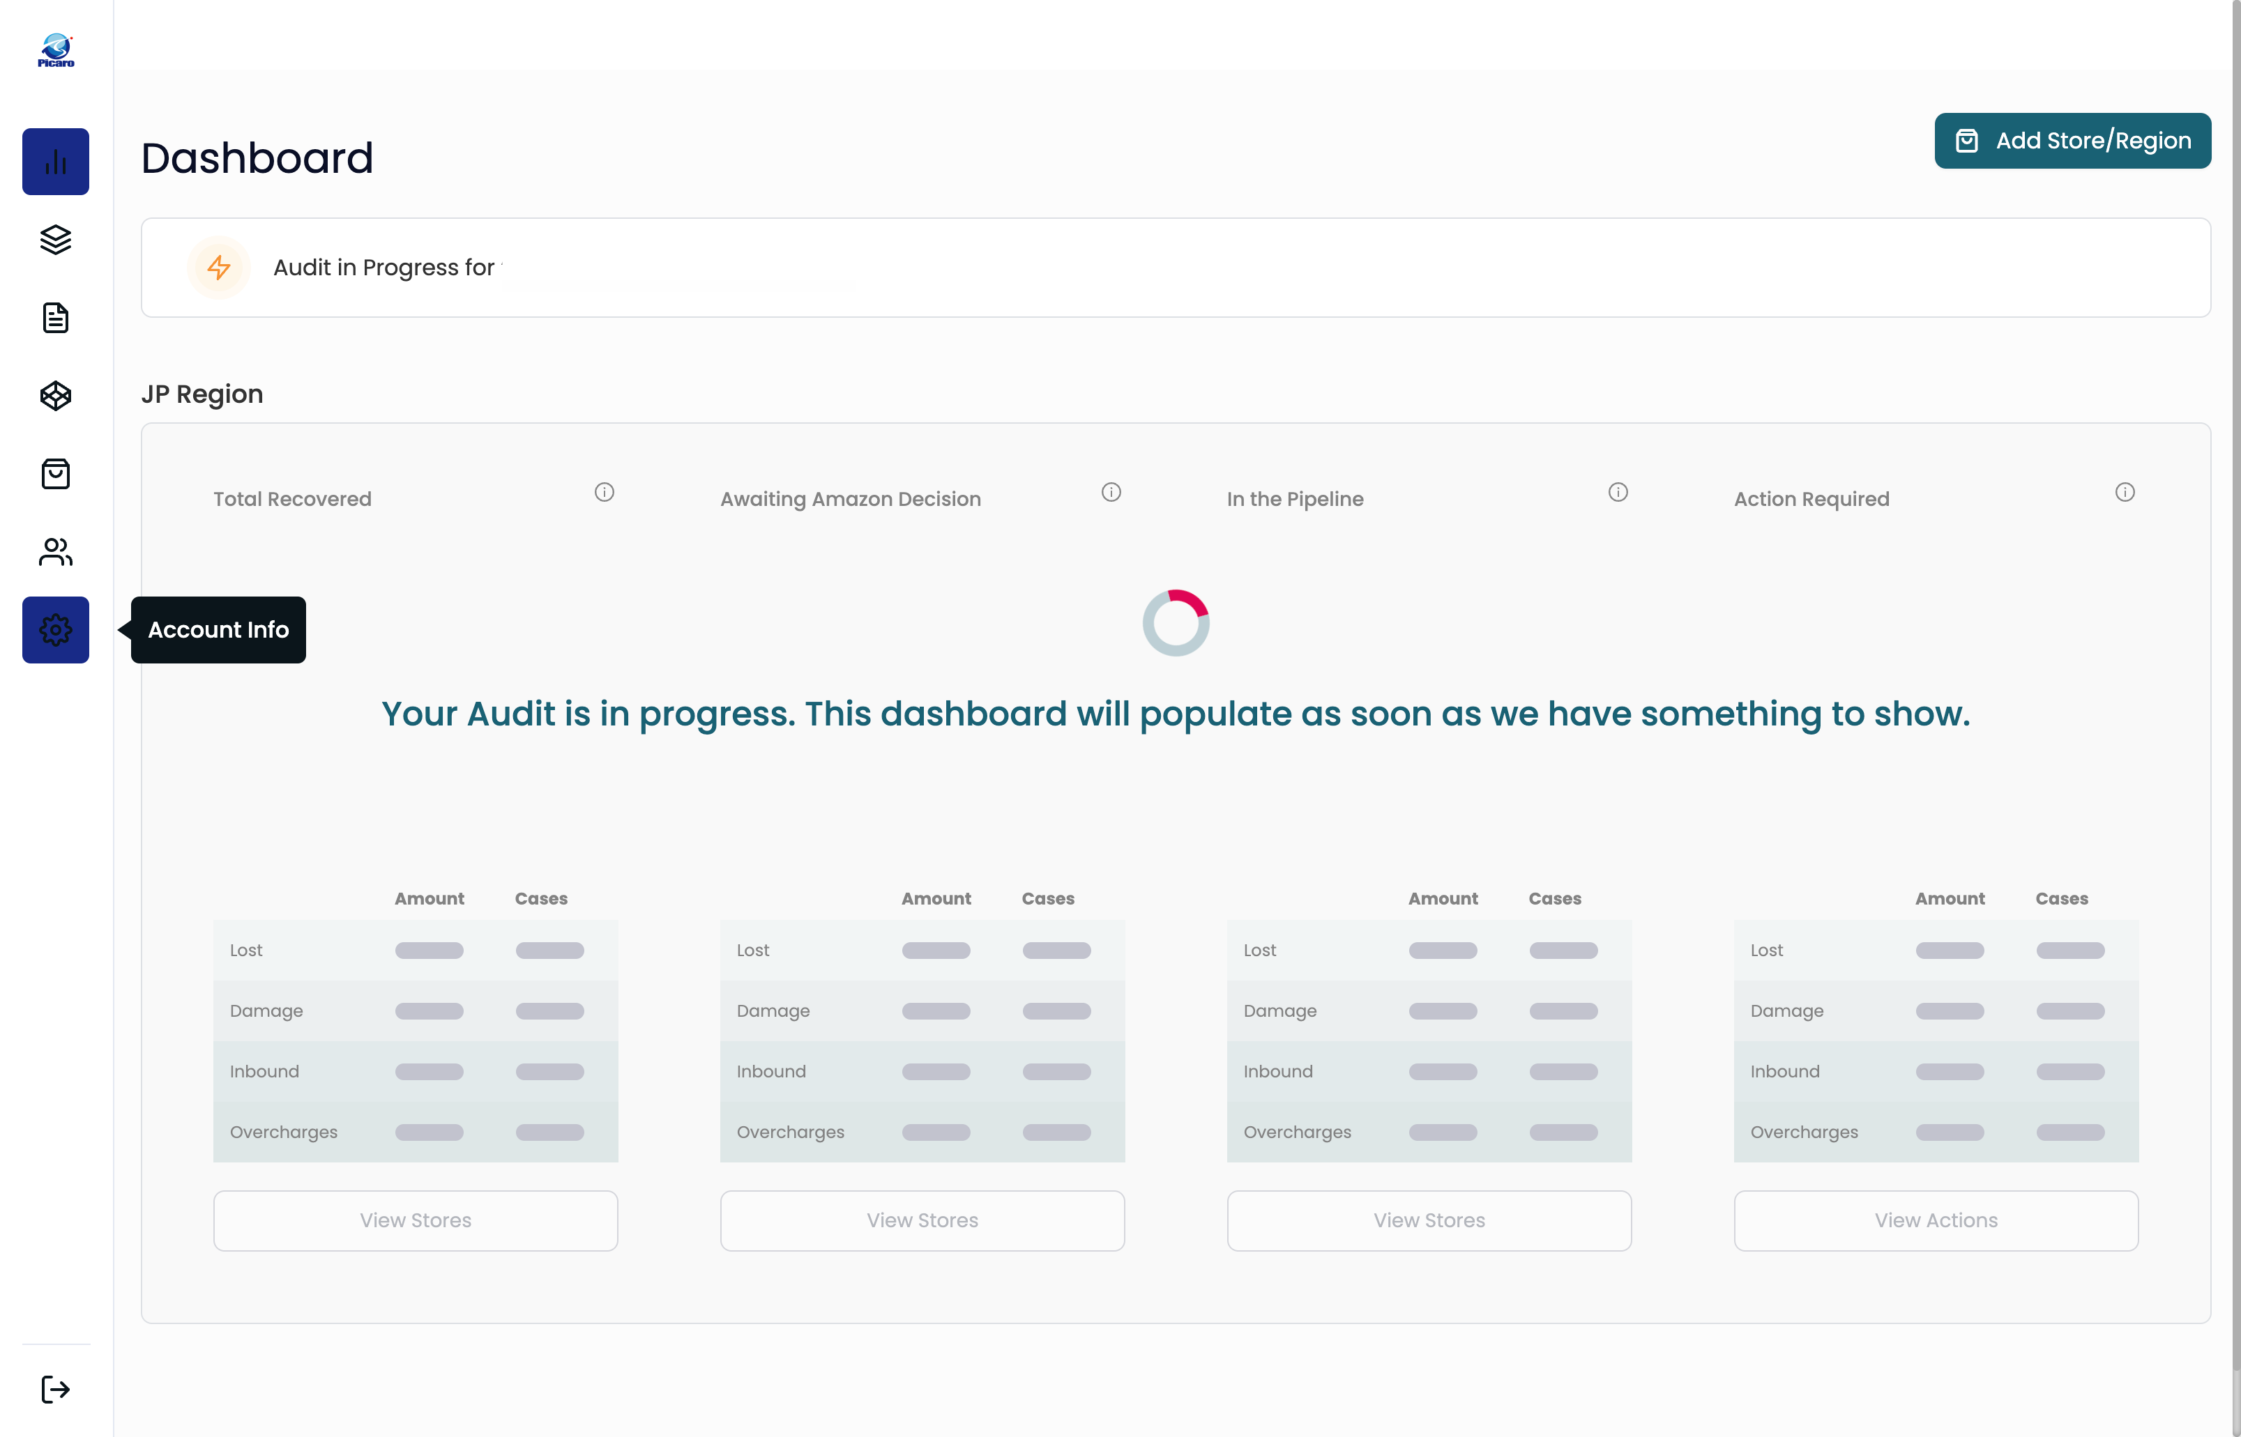Click Action Required card title

click(x=1811, y=499)
